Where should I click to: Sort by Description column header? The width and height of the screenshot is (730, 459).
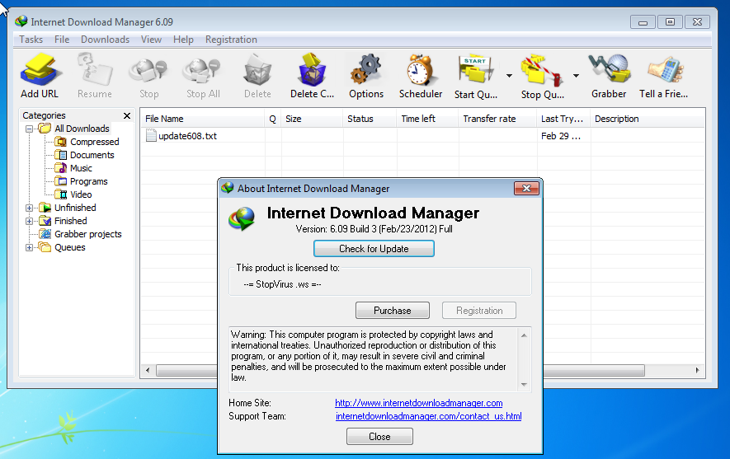(648, 119)
